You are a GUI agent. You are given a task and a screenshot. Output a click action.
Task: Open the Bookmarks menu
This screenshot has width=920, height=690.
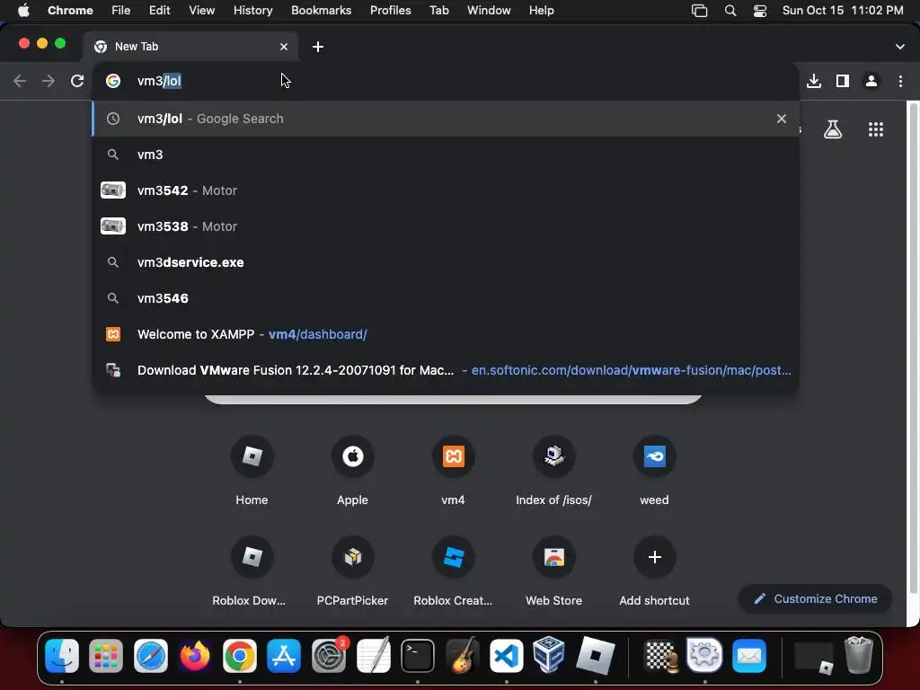pos(322,11)
